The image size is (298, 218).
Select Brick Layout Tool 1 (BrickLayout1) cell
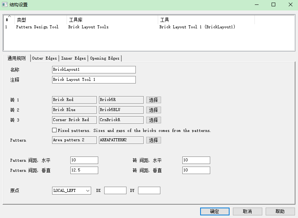197,27
